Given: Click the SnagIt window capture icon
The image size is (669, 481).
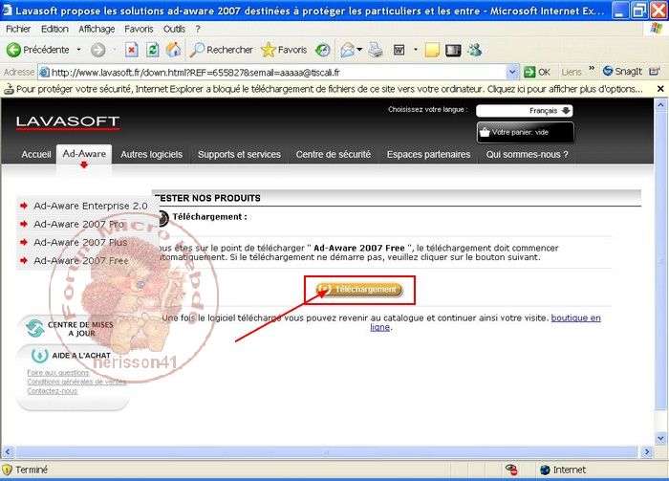Looking at the screenshot, I should coord(654,72).
